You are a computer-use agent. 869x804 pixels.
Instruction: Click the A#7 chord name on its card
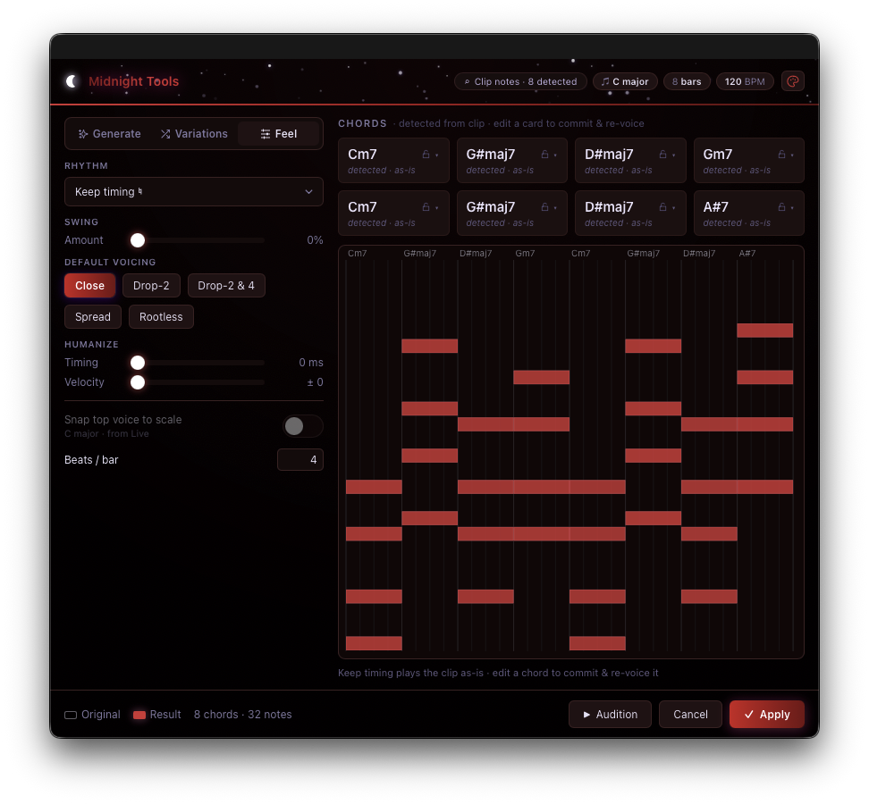point(715,206)
